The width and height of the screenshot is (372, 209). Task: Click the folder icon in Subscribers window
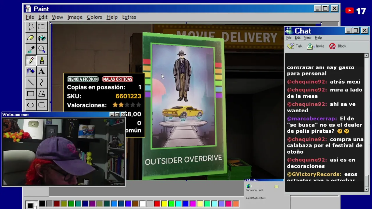point(276,186)
